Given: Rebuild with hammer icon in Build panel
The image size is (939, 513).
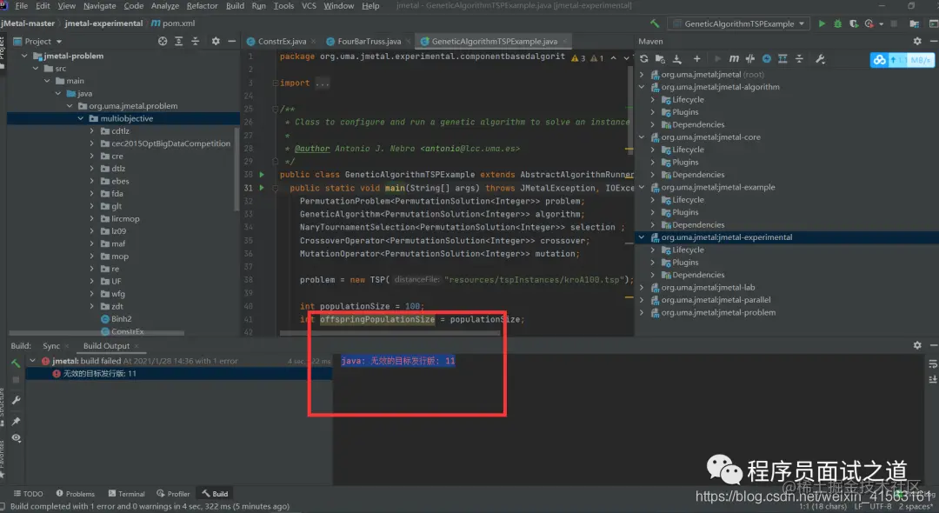Looking at the screenshot, I should pos(16,363).
